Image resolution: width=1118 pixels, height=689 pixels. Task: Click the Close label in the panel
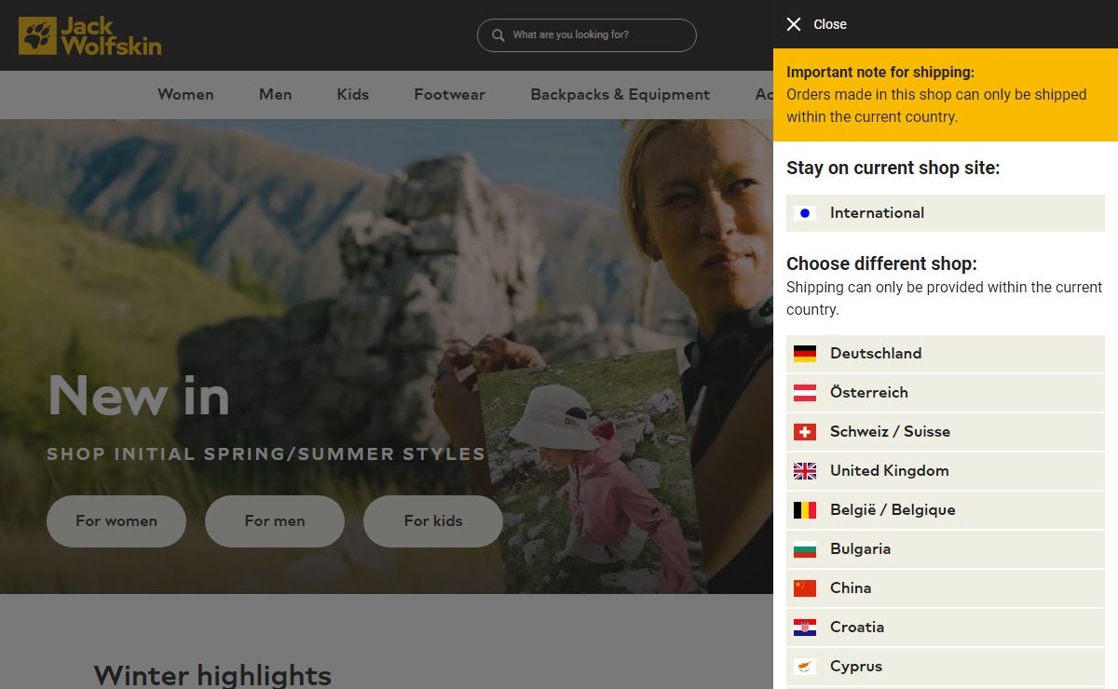click(830, 24)
